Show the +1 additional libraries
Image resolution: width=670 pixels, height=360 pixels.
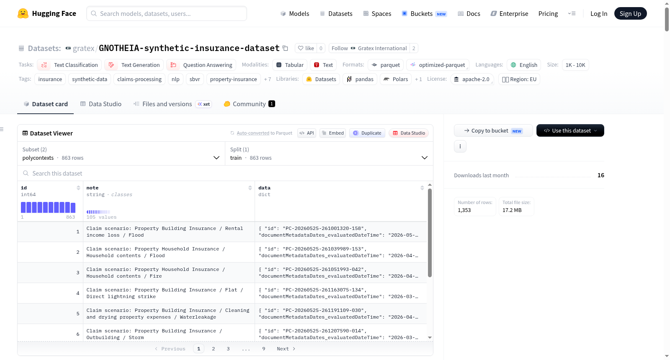[x=418, y=79]
